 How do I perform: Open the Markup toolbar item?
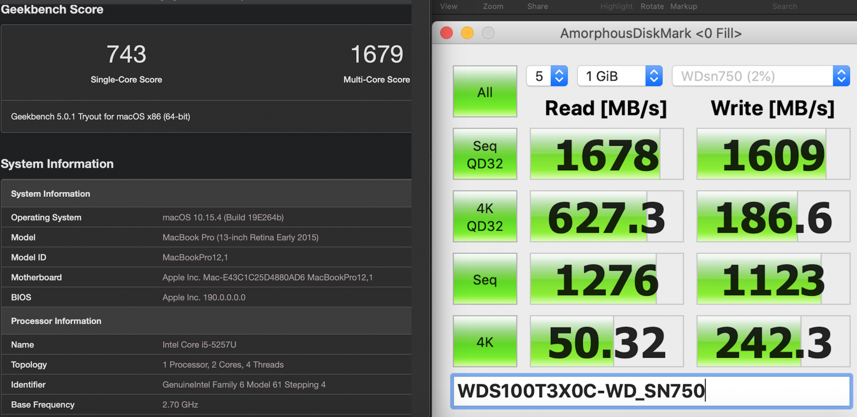683,6
